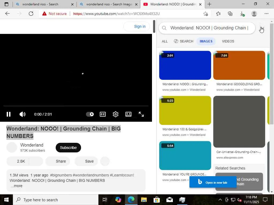The image size is (274, 205).
Task: Open the Downloads panel
Action: point(242,14)
